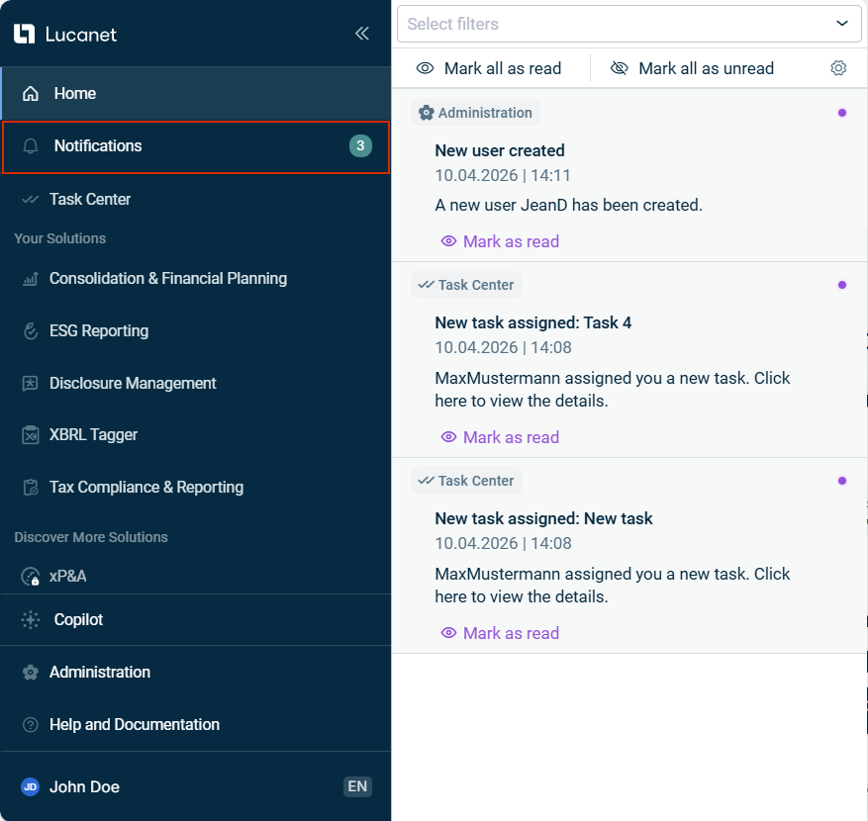Image resolution: width=868 pixels, height=821 pixels.
Task: Click the JD user avatar
Action: [x=31, y=786]
